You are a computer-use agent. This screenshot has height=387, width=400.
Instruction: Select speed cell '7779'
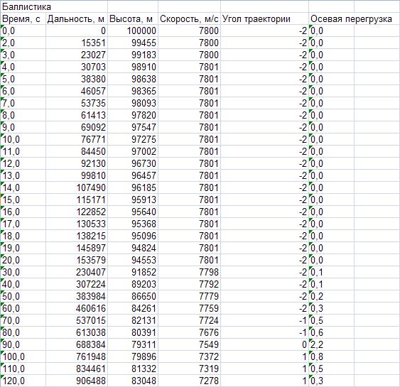189,297
